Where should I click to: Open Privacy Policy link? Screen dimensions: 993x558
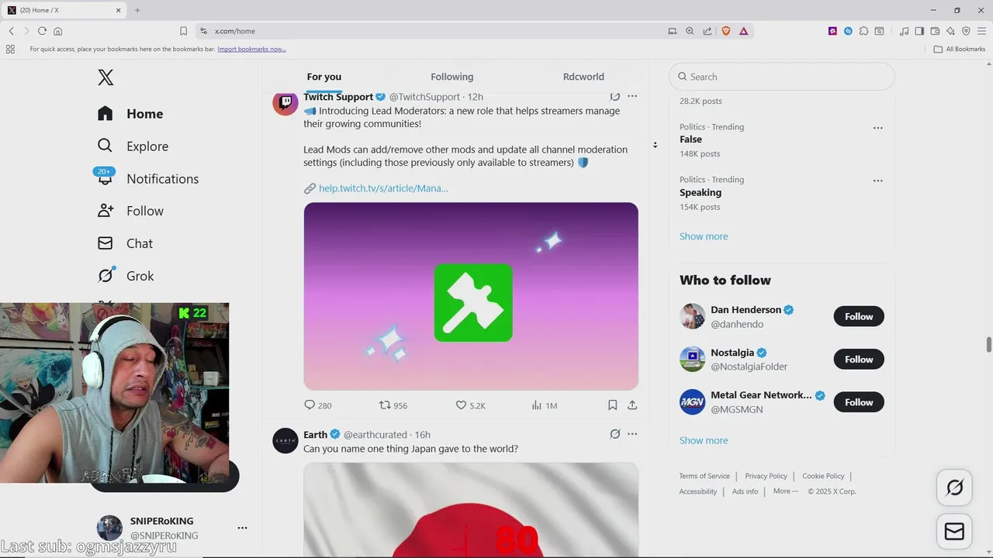pos(766,476)
